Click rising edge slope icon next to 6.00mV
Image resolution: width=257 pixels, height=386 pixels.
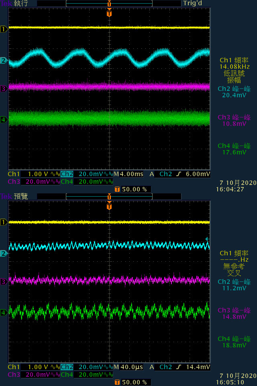pyautogui.click(x=179, y=174)
